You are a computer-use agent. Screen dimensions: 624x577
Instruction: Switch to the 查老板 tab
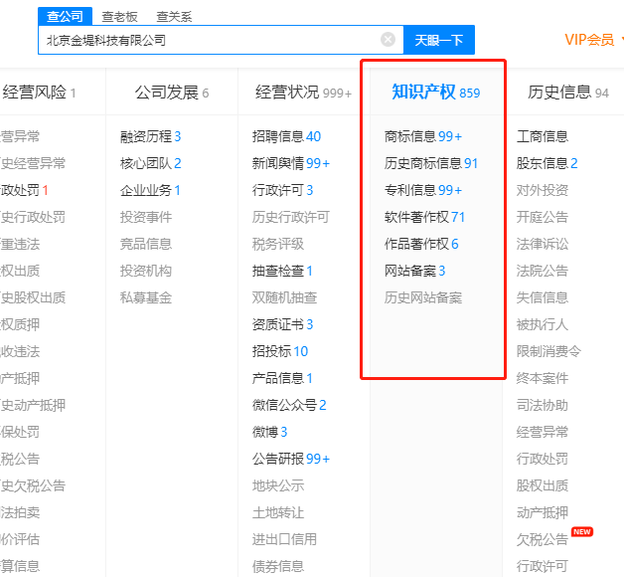pos(119,17)
